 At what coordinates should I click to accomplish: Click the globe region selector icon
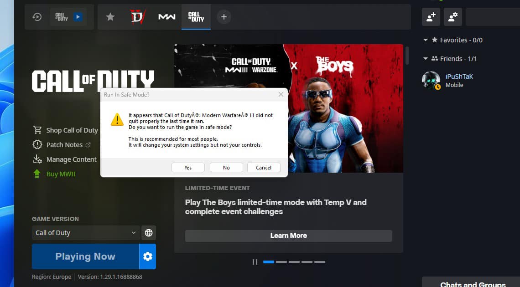149,233
